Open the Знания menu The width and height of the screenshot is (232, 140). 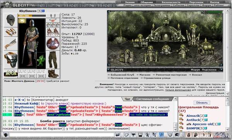[130, 2]
